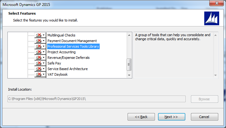Image resolution: width=226 pixels, height=128 pixels.
Task: Click the Next >> button
Action: (171, 117)
